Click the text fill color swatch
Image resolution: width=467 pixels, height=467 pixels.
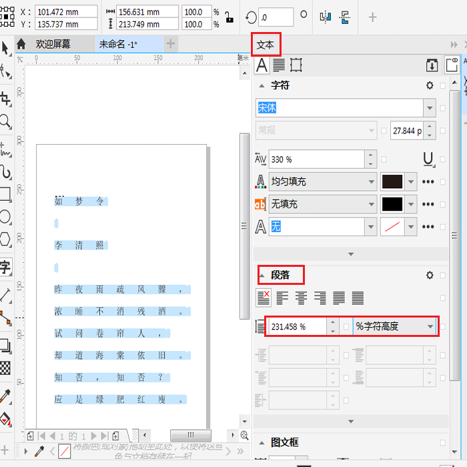(392, 181)
